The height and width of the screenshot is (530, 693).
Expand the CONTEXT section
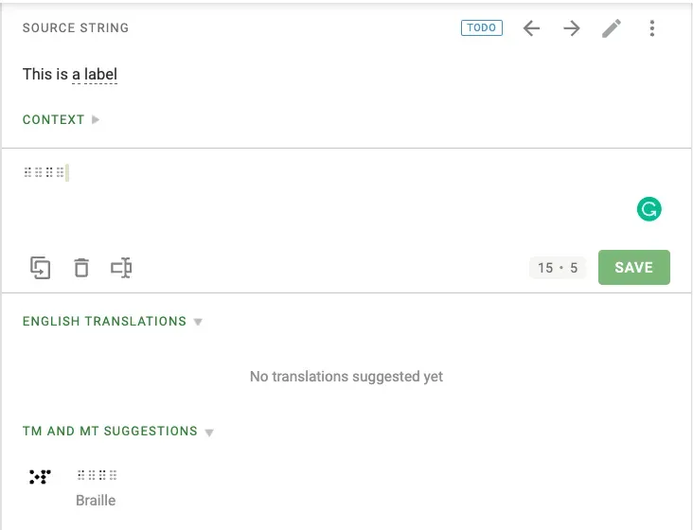click(62, 120)
